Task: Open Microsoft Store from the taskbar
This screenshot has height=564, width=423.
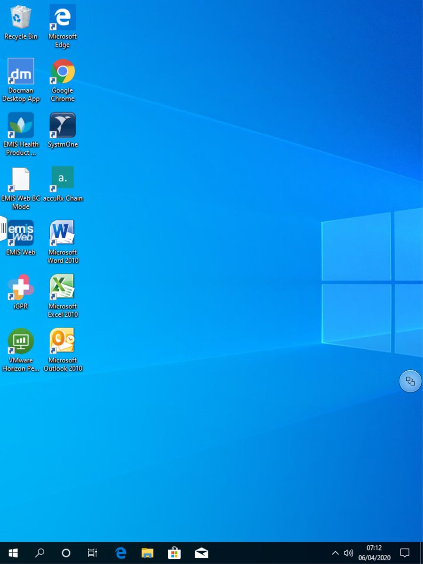Action: tap(174, 553)
